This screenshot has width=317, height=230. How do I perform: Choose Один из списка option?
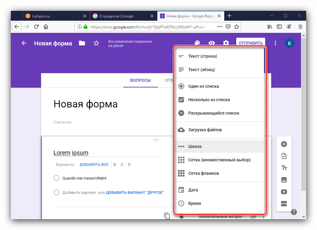tap(220, 86)
